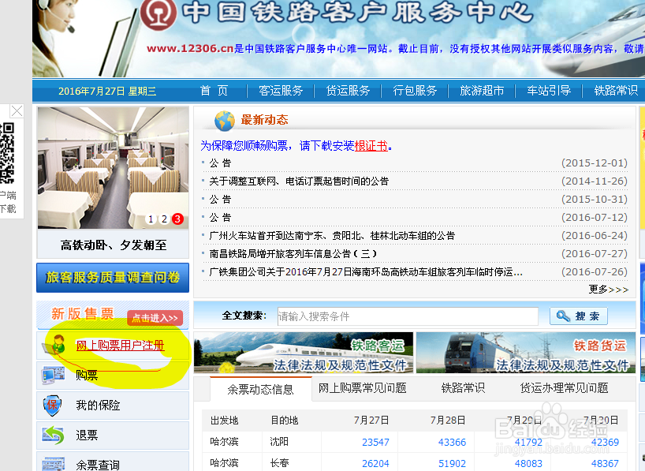Click 更多>>> for more news
The image size is (645, 471).
(609, 290)
